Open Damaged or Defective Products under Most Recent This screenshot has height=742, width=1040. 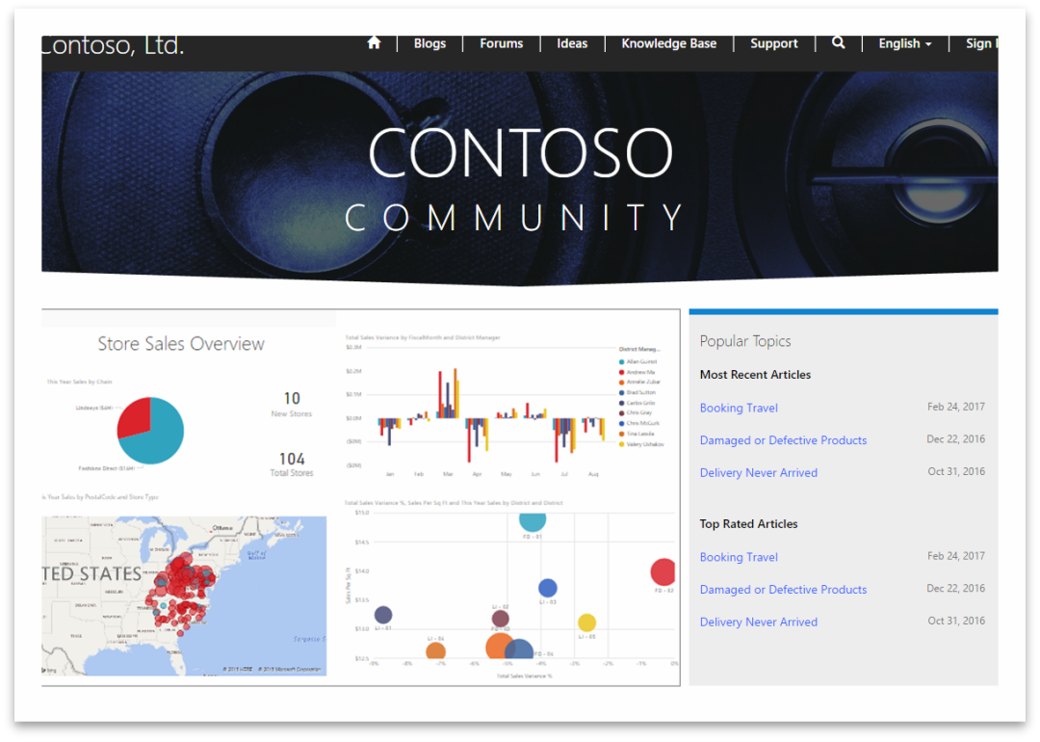[x=783, y=440]
